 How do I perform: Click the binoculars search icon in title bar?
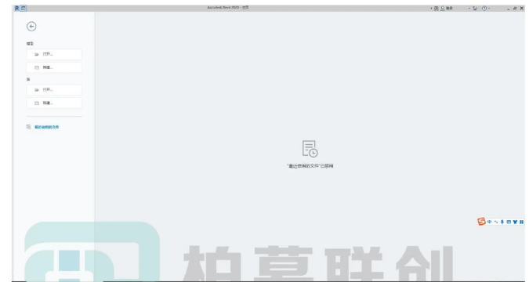point(437,9)
